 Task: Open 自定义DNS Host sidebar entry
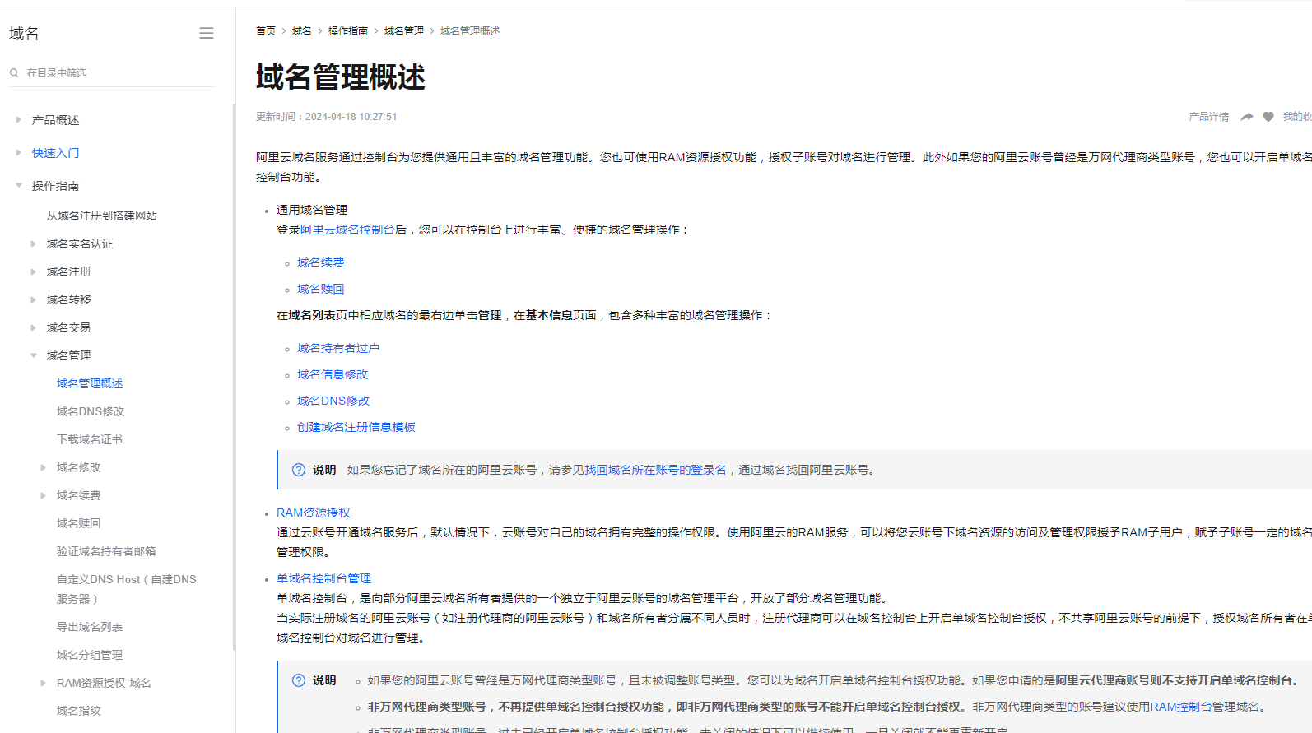point(127,589)
